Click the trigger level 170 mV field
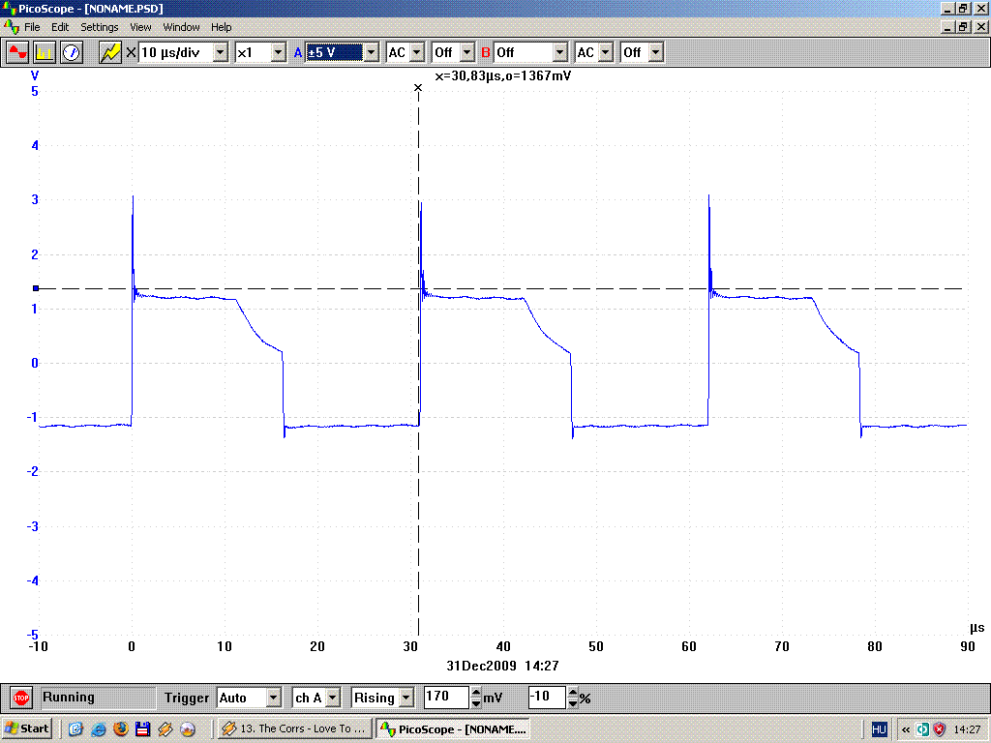Screen dimensions: 991x743 pos(446,697)
